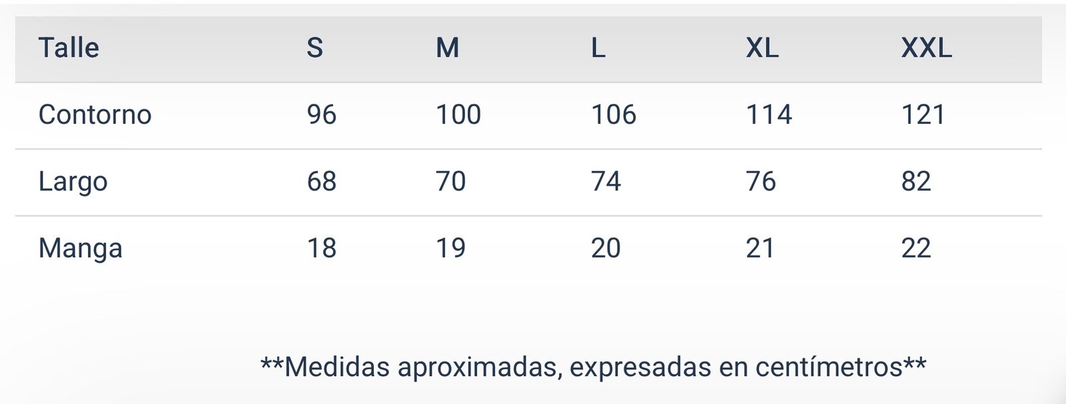Click the Manga row label
Screen dimensions: 1066x404
(x=80, y=248)
